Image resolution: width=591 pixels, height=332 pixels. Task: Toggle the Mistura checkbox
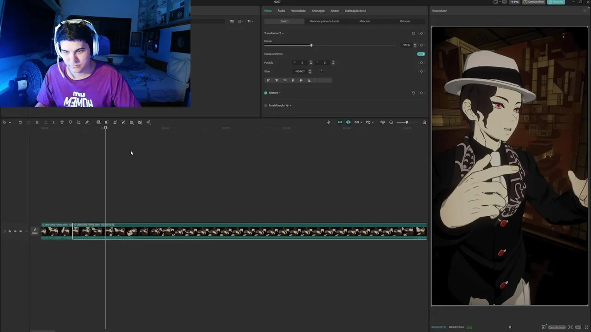tap(265, 93)
